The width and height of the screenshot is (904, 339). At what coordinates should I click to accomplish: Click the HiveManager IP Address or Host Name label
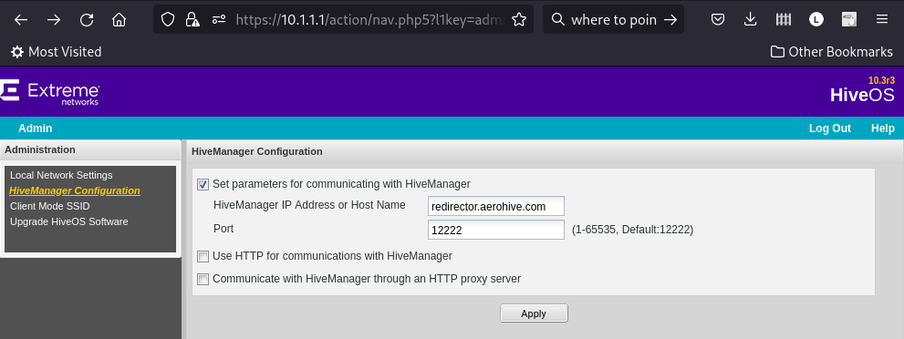[309, 205]
